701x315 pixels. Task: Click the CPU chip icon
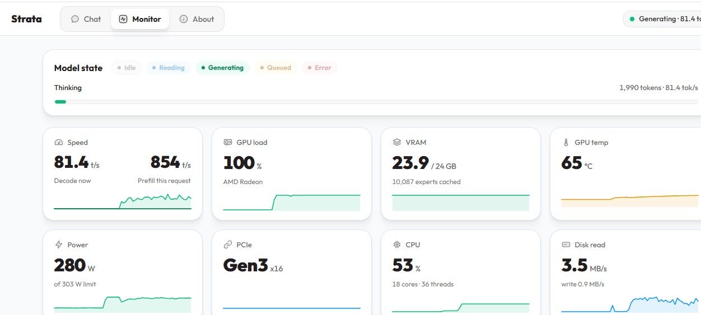tap(397, 245)
